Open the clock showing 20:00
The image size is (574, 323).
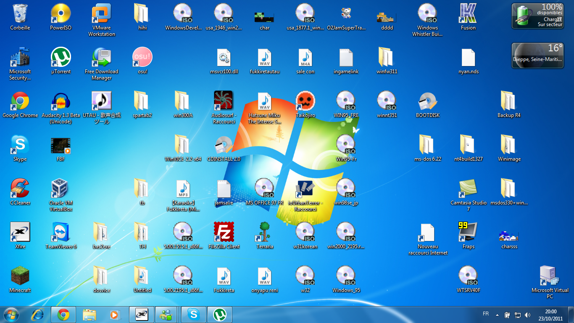[x=550, y=315]
